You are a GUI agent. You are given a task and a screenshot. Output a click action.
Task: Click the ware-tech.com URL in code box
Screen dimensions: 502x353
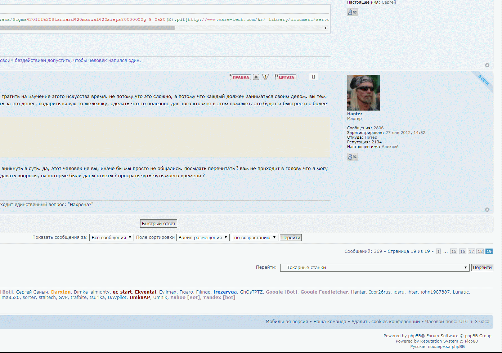258,19
